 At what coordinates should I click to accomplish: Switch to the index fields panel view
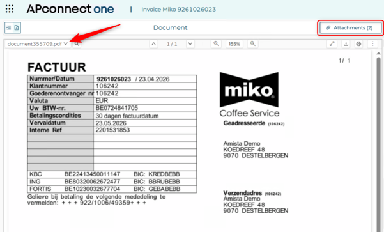[x=9, y=27]
